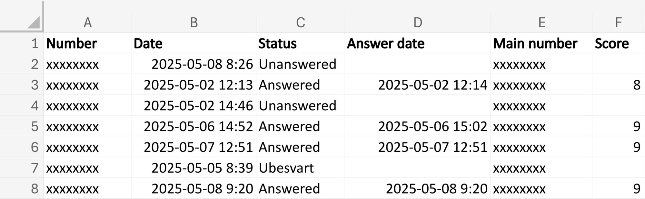
Task: Click the select-all corner triangle
Action: click(33, 23)
